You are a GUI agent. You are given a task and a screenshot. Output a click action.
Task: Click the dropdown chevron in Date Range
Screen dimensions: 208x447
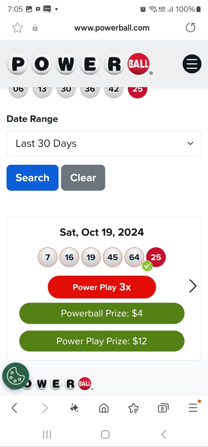(190, 143)
